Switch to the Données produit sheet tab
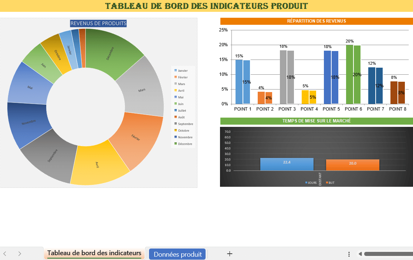This screenshot has height=260, width=413. pos(177,254)
